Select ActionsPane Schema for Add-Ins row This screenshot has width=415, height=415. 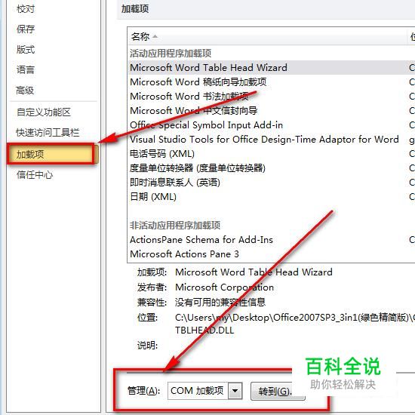[271, 239]
